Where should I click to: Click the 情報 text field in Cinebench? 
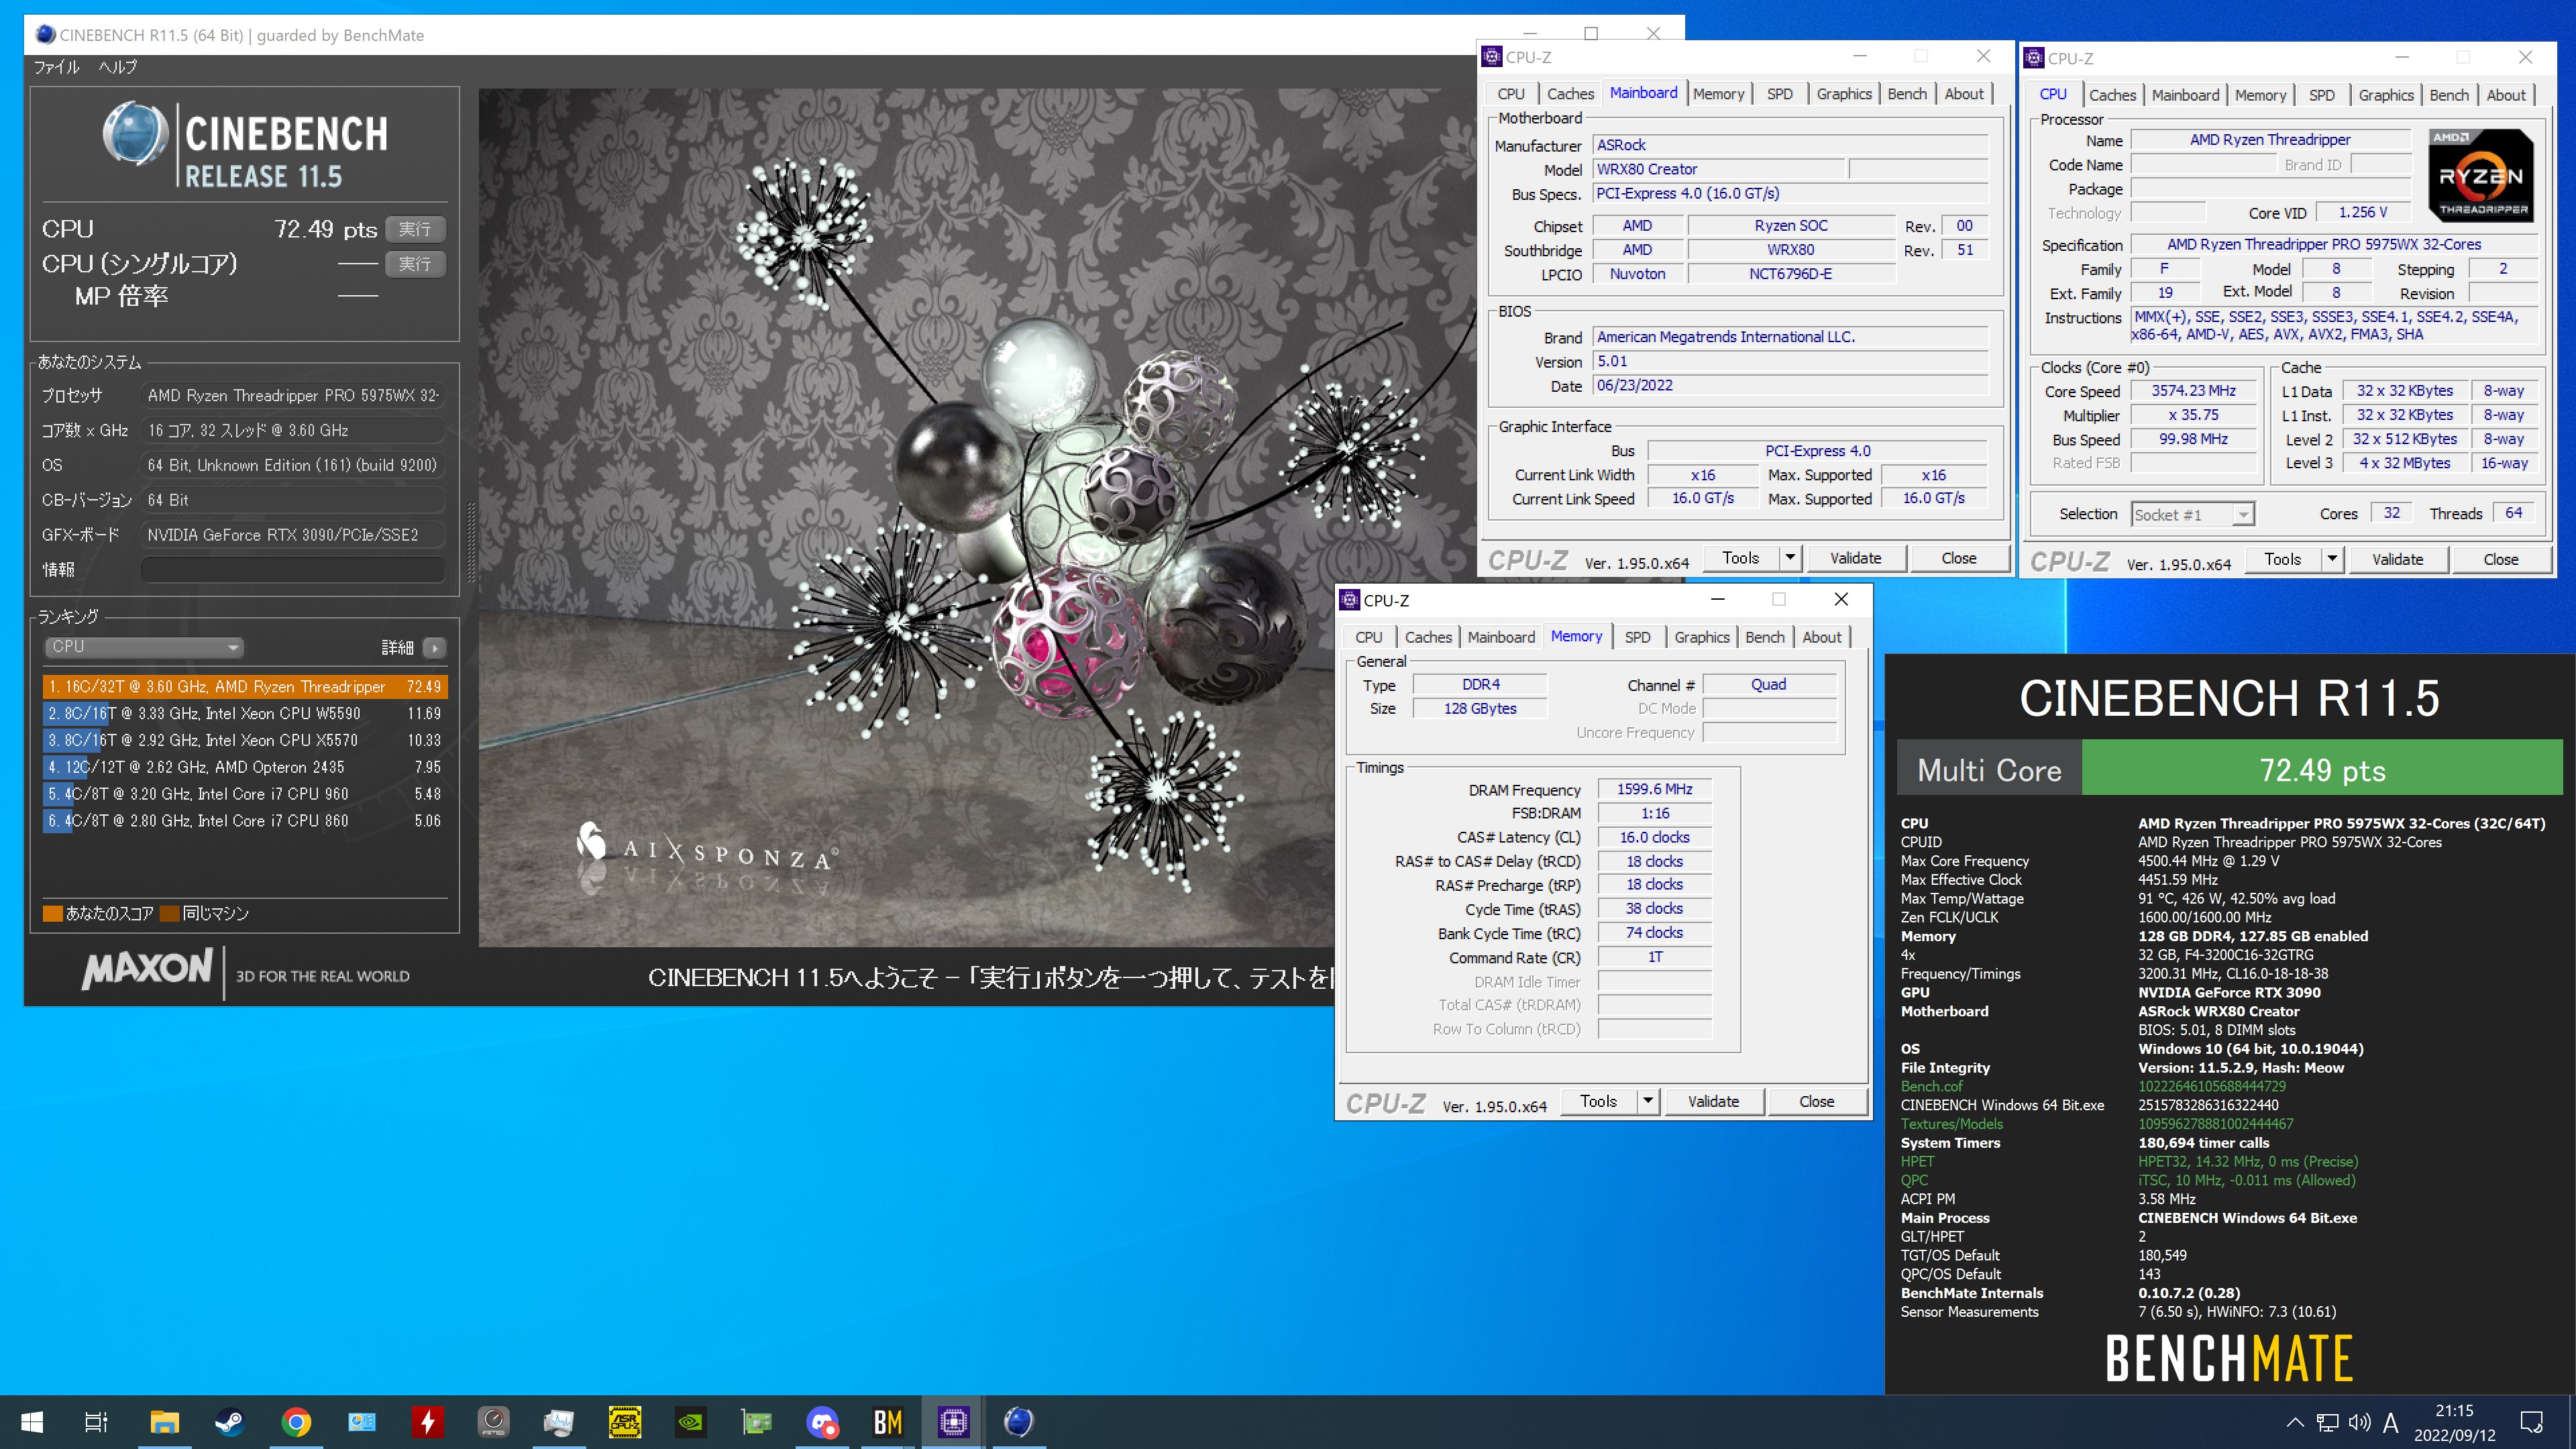292,569
